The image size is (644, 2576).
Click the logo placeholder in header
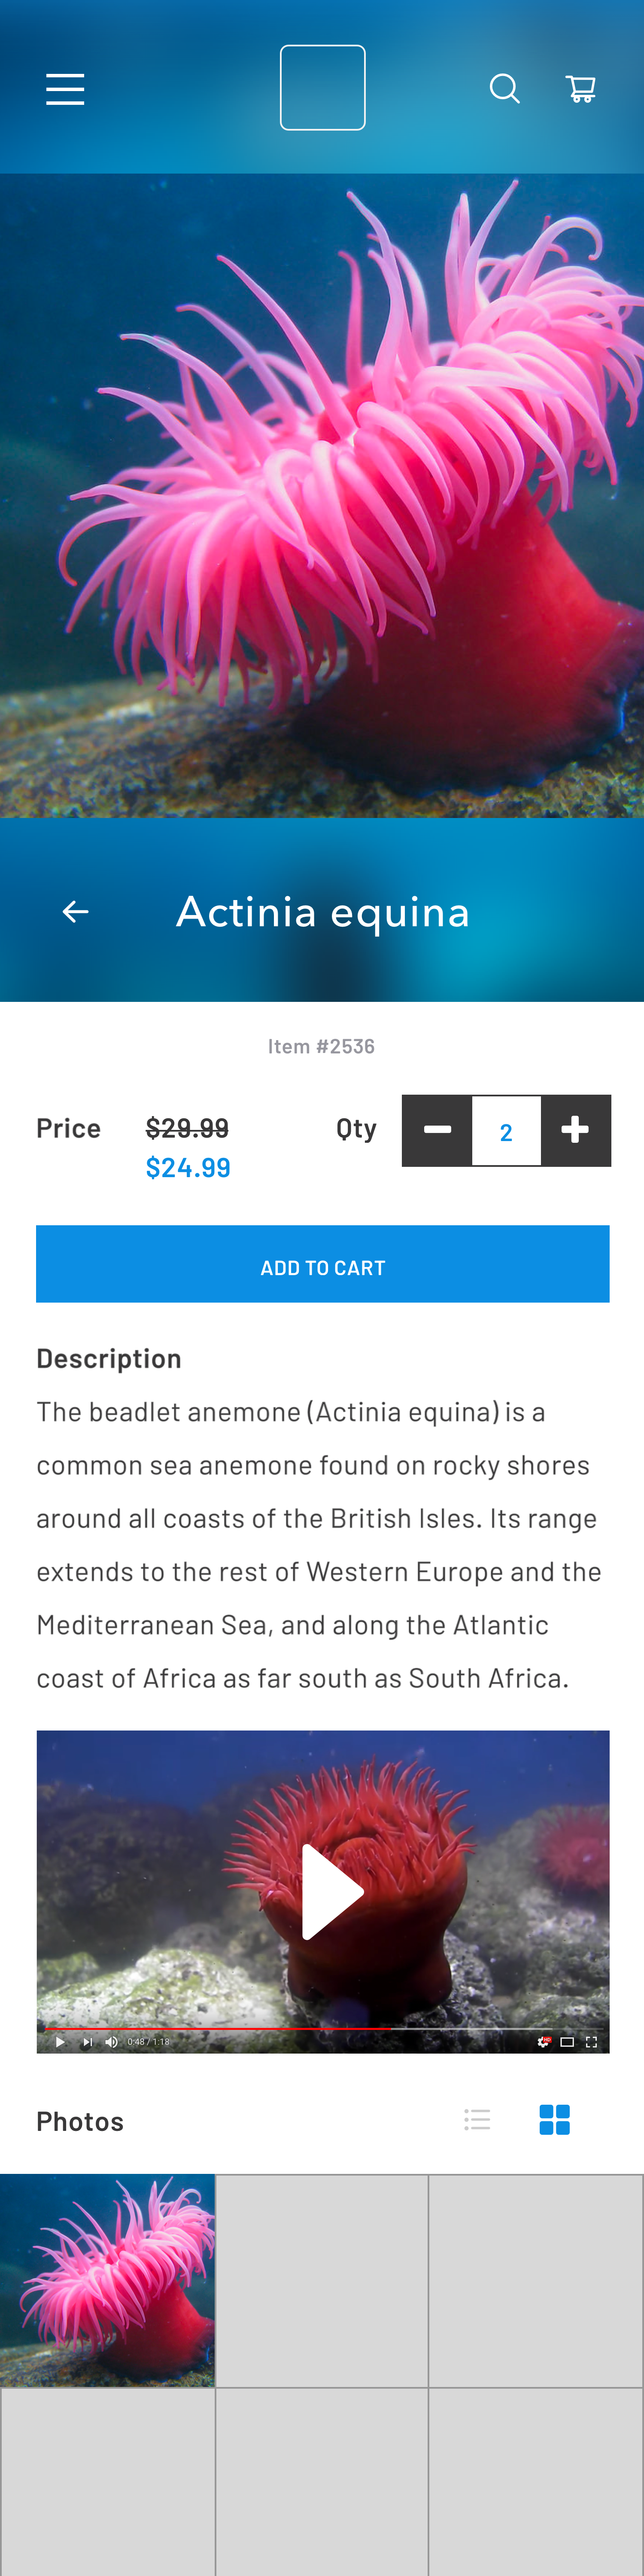click(322, 88)
